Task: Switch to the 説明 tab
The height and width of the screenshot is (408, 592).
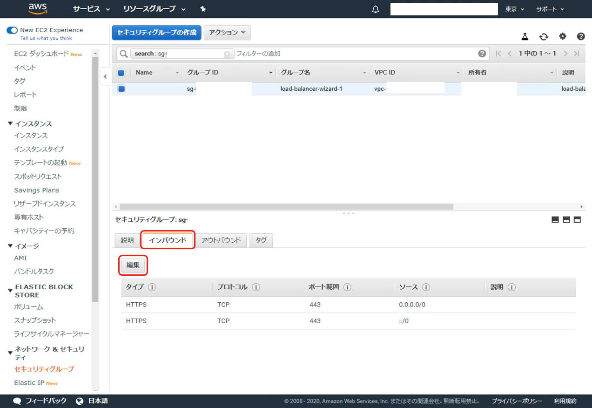Action: (127, 240)
